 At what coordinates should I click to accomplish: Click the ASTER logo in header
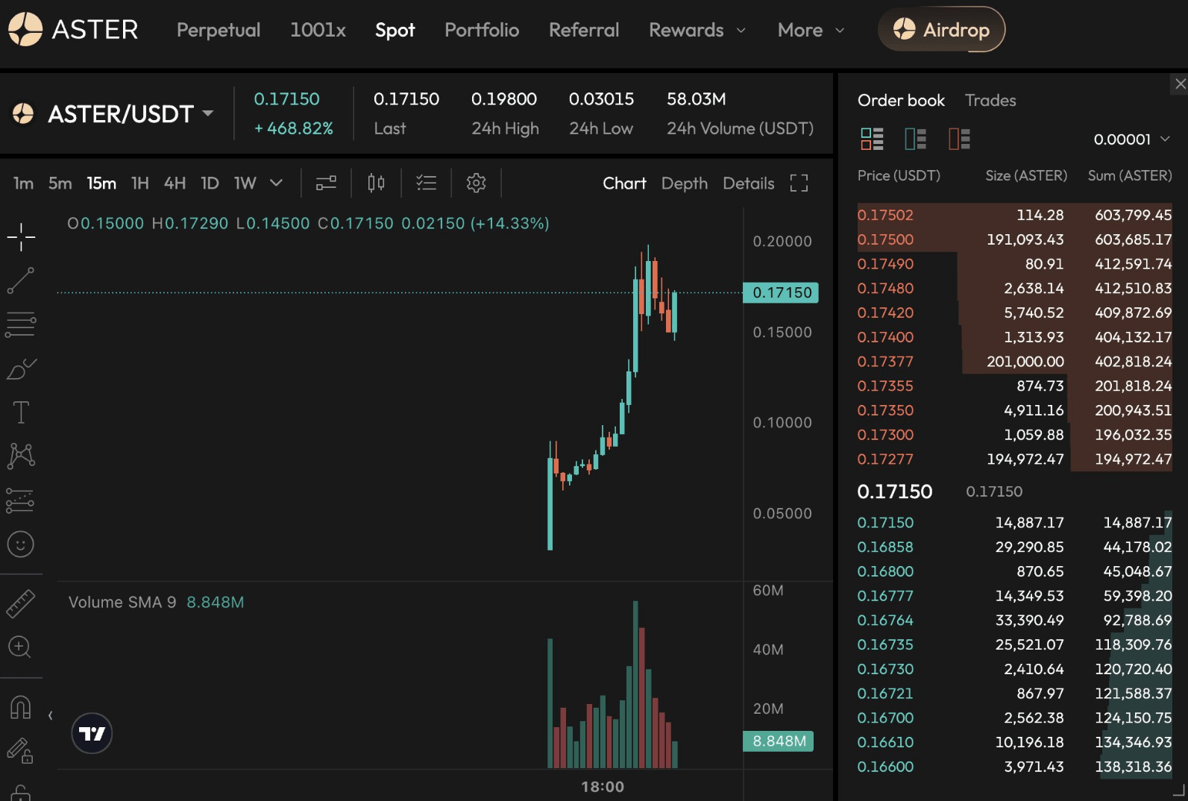point(73,30)
